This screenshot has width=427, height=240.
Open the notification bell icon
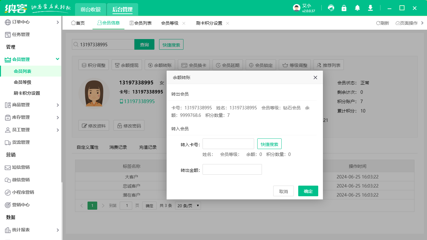click(357, 8)
